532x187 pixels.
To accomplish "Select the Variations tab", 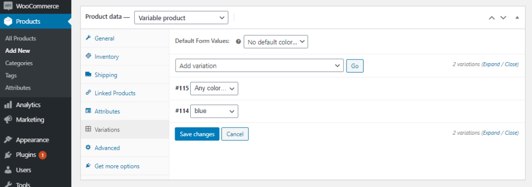I will point(125,130).
